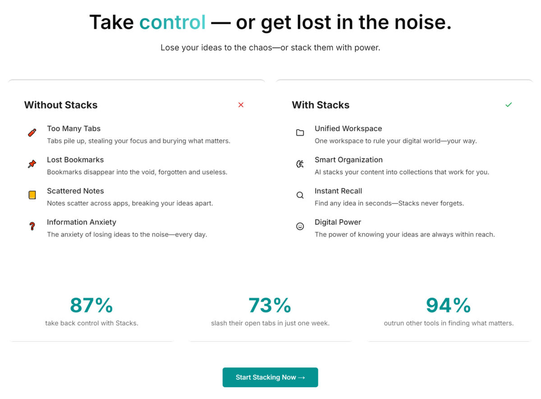The width and height of the screenshot is (541, 399).
Task: Click the "Without Stacks" card heading
Action: [x=61, y=105]
